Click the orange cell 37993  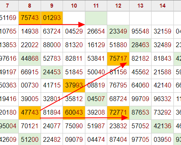[74, 85]
